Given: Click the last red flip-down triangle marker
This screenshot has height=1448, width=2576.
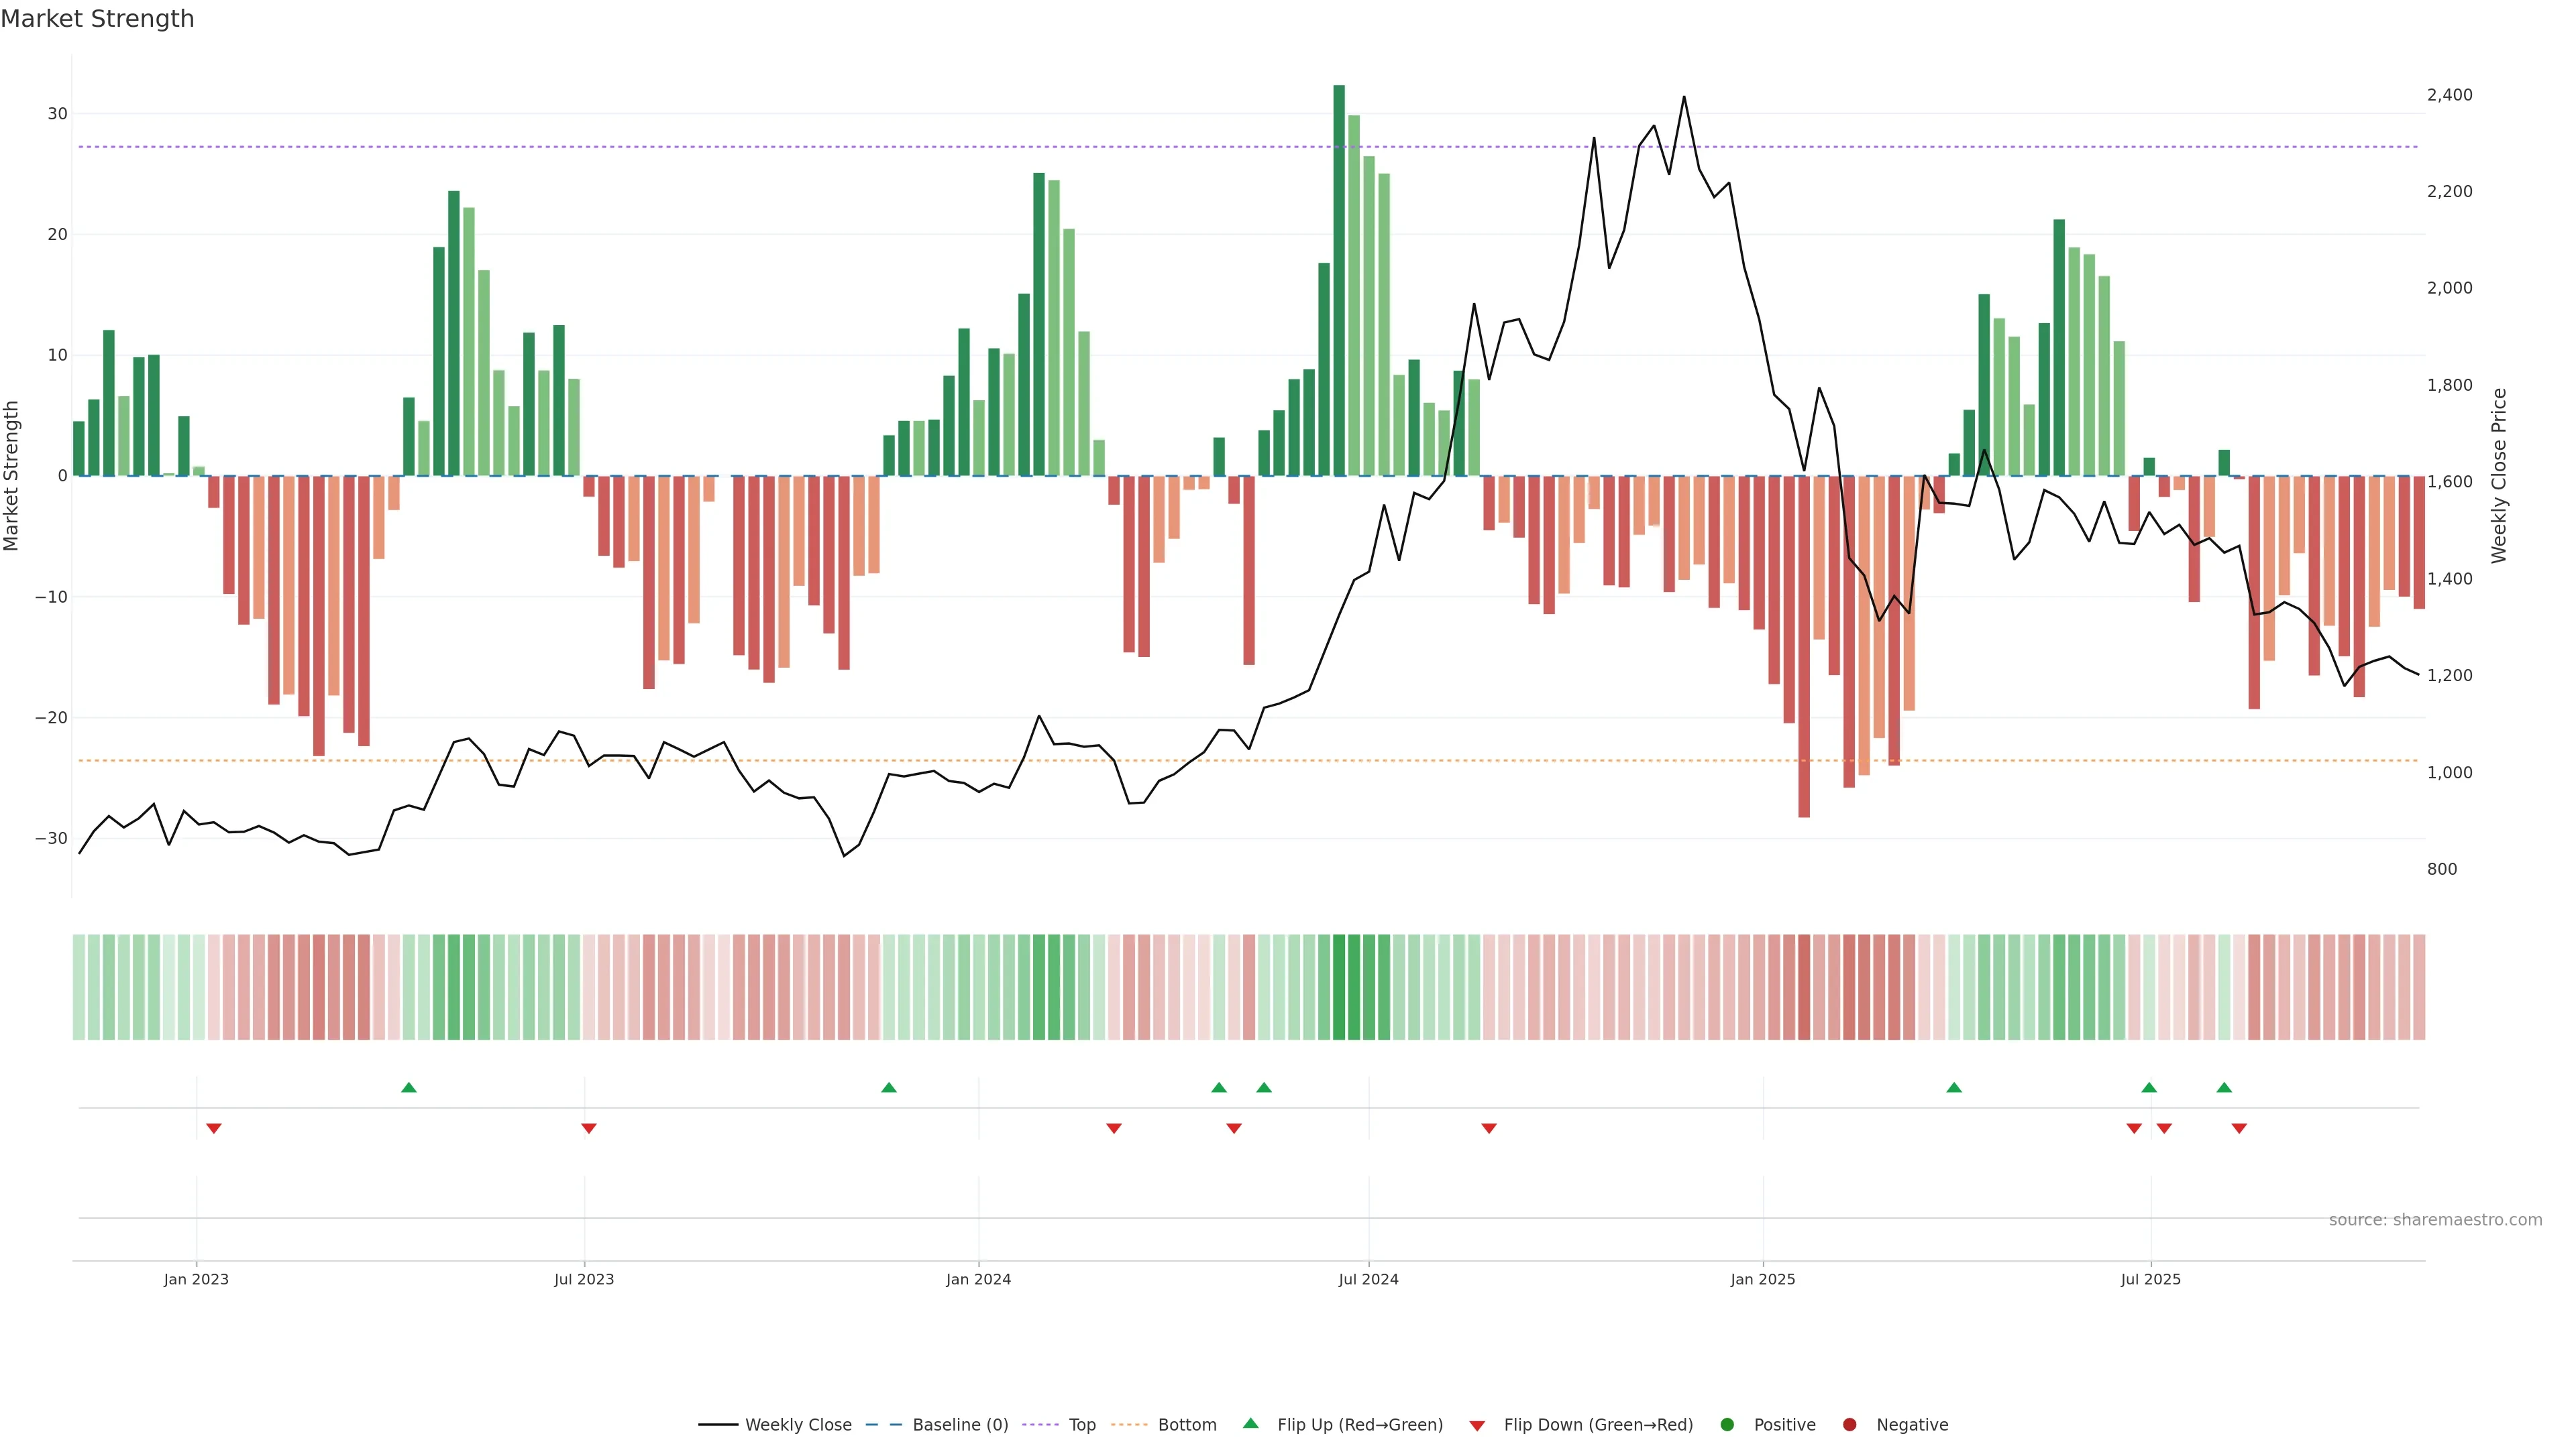Looking at the screenshot, I should pyautogui.click(x=2239, y=1128).
